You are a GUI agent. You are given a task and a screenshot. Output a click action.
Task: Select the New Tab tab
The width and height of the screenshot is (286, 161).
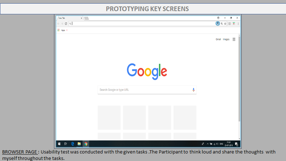point(68,18)
